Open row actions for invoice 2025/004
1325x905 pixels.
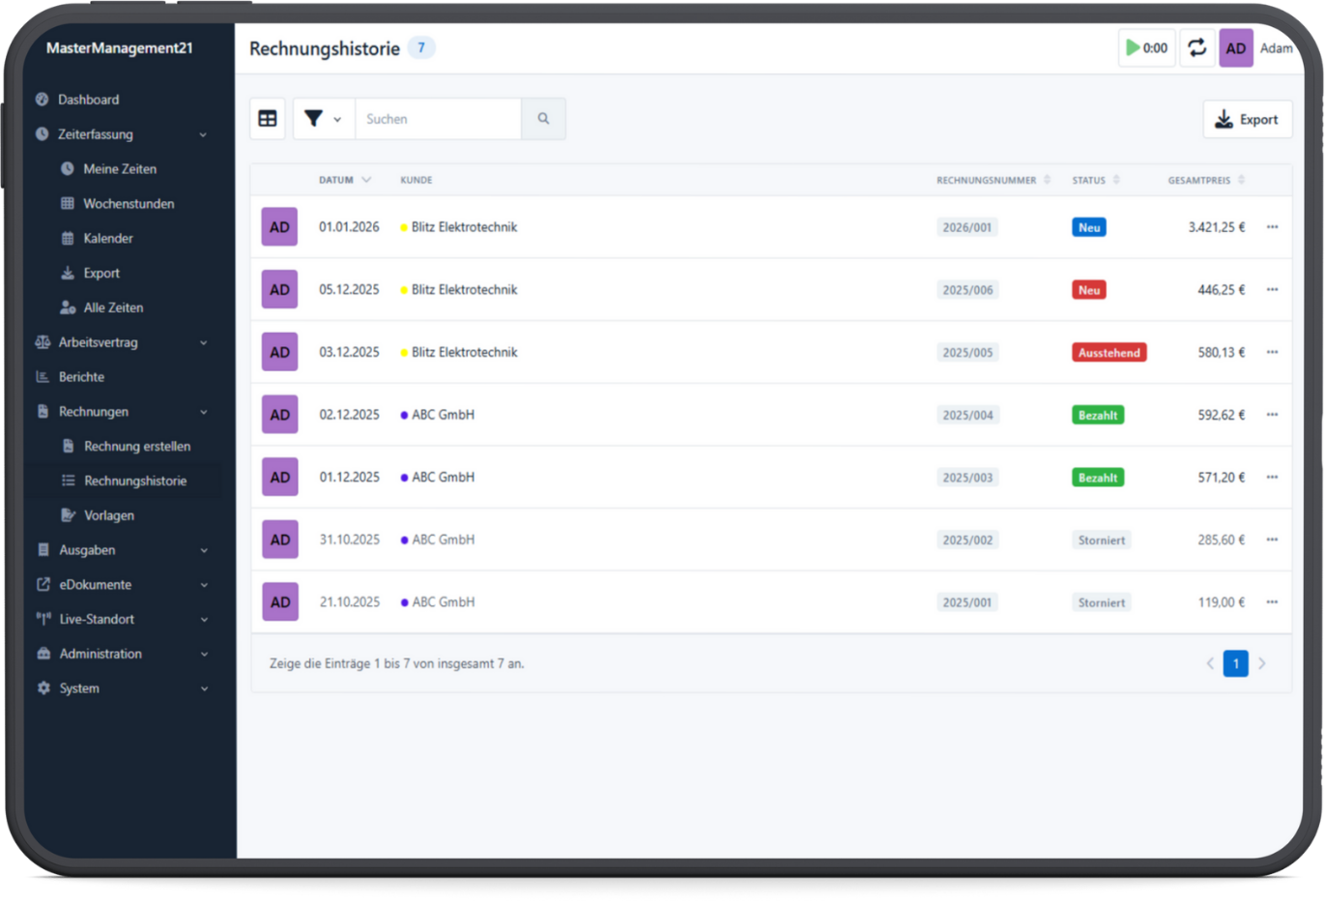pyautogui.click(x=1272, y=415)
